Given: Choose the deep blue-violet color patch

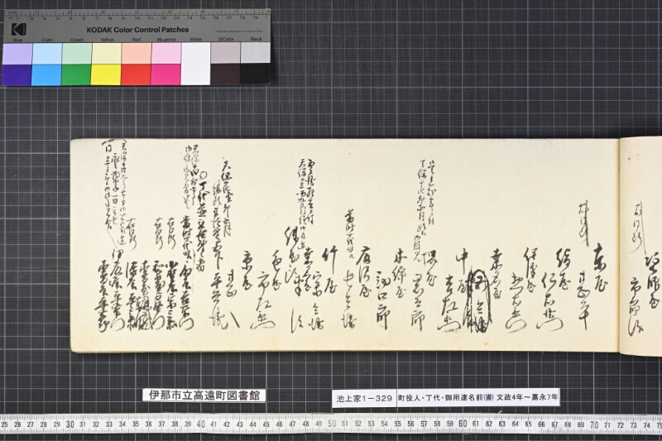Looking at the screenshot, I should pyautogui.click(x=17, y=74).
